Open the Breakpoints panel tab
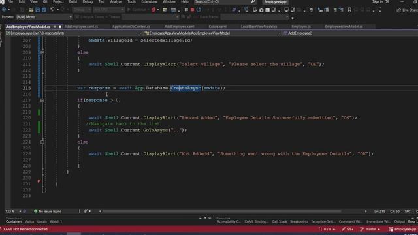The image size is (418, 235). (x=299, y=221)
